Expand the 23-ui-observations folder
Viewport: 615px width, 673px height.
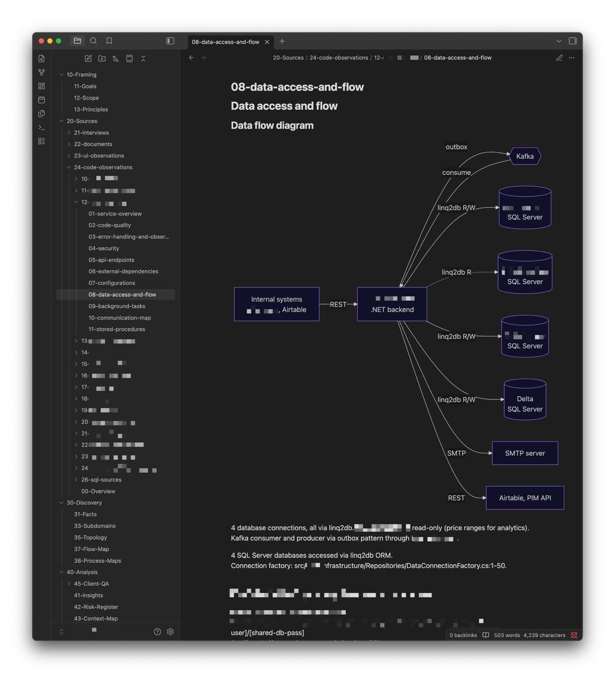pyautogui.click(x=69, y=156)
